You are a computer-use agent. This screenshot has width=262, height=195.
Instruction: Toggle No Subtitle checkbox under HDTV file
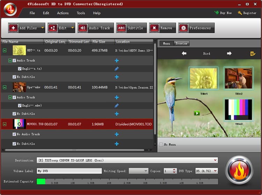[14, 77]
